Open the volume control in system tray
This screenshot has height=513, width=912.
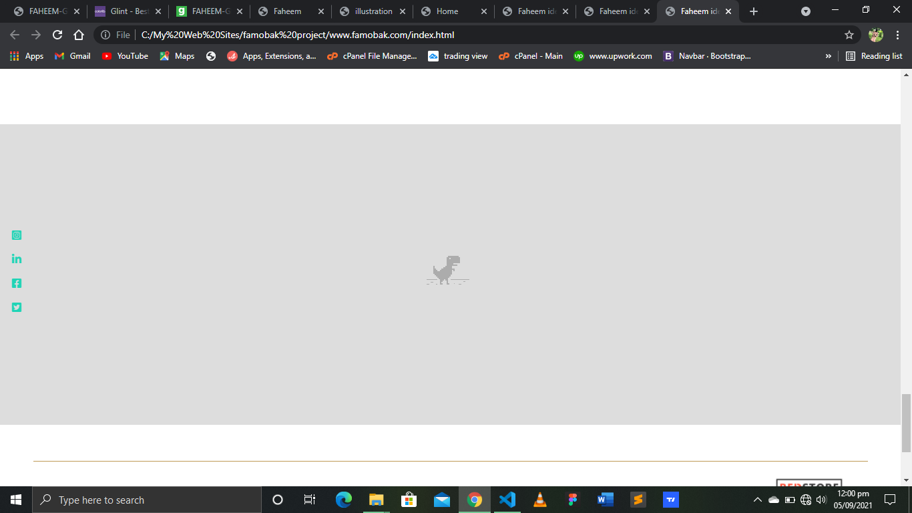coord(821,500)
